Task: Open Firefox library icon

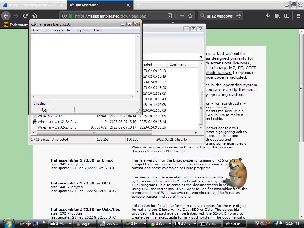Action: coord(277,16)
